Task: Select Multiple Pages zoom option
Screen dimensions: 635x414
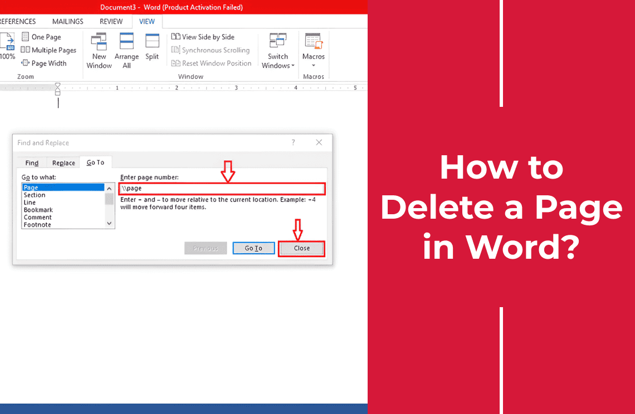Action: 26,50
